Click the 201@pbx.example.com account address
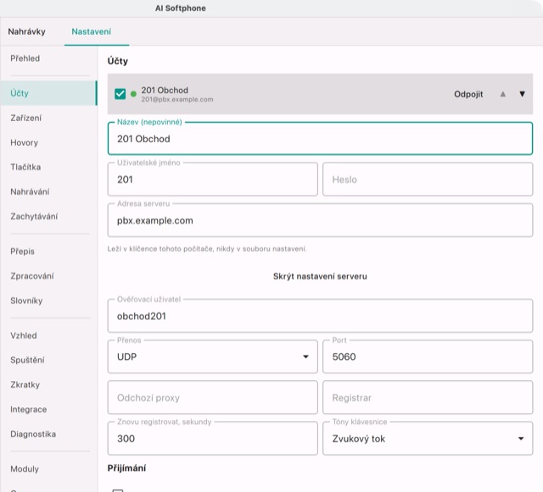 177,100
